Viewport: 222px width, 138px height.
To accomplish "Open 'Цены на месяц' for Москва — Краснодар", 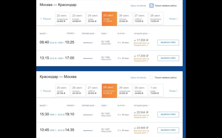I will tap(138, 6).
